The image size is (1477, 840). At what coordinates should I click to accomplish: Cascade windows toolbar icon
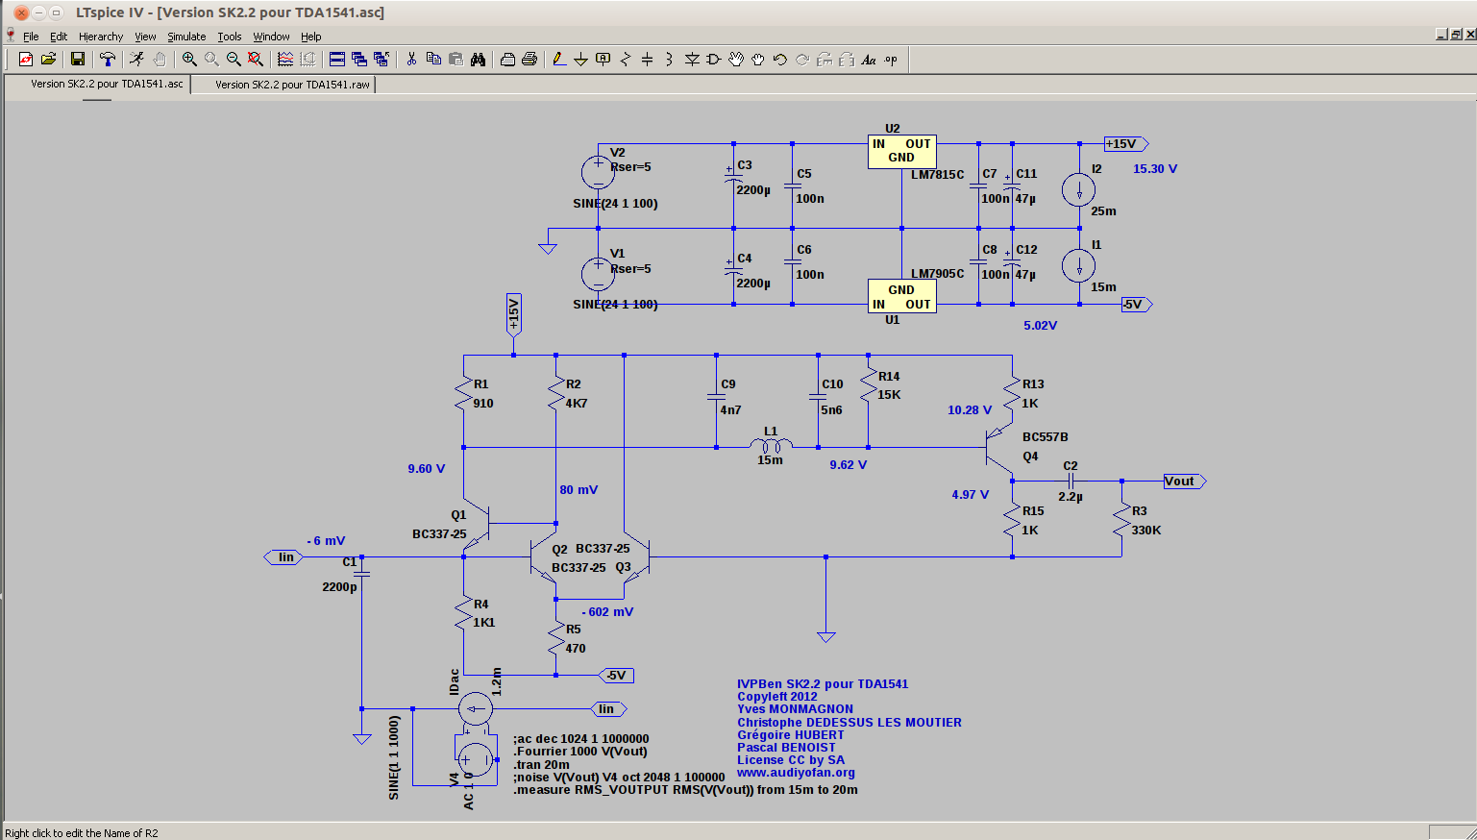(359, 59)
